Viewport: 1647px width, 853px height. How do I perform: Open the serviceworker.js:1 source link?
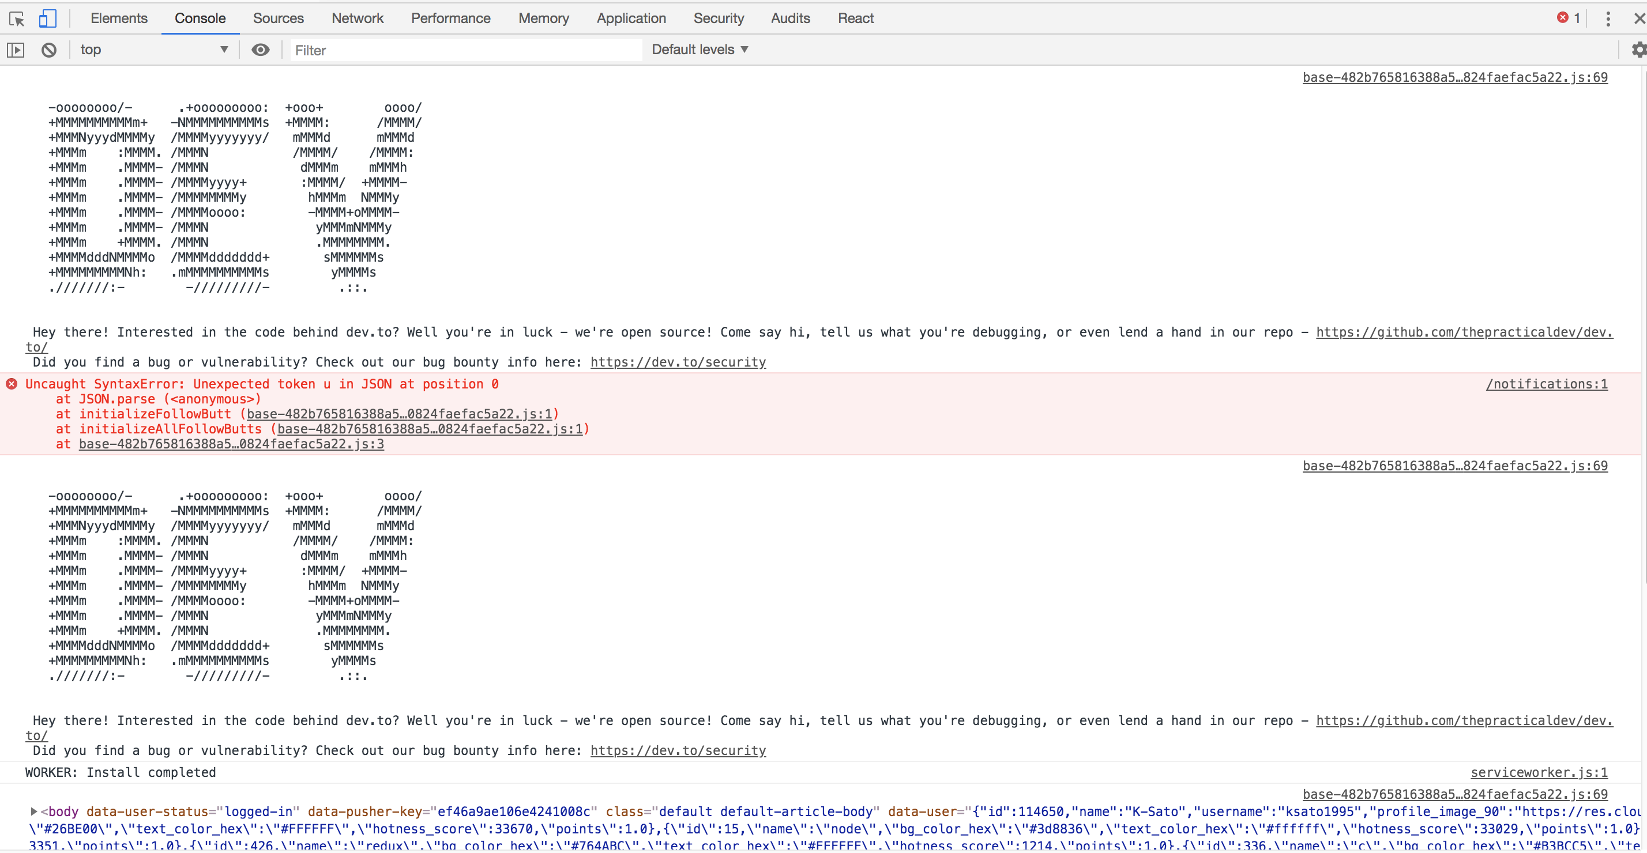click(1539, 772)
